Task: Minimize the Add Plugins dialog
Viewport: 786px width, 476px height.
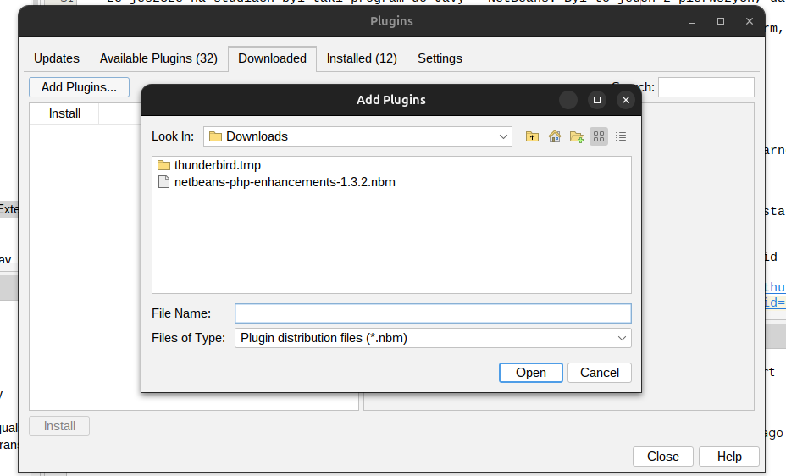Action: pos(568,100)
